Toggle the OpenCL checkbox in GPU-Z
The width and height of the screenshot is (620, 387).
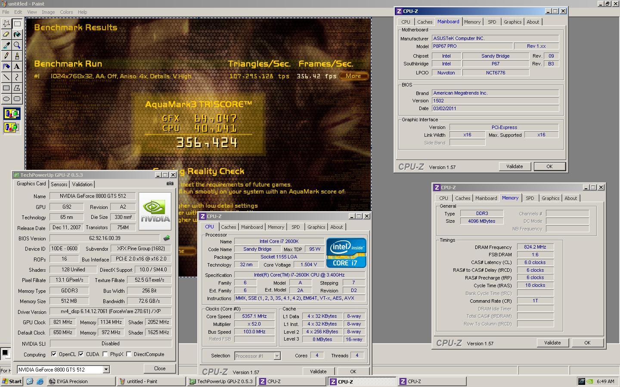(x=54, y=354)
